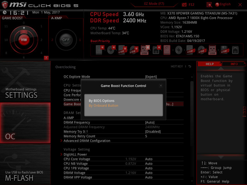Open Memory Try It Disabled value
The width and height of the screenshot is (247, 185).
coord(153,132)
